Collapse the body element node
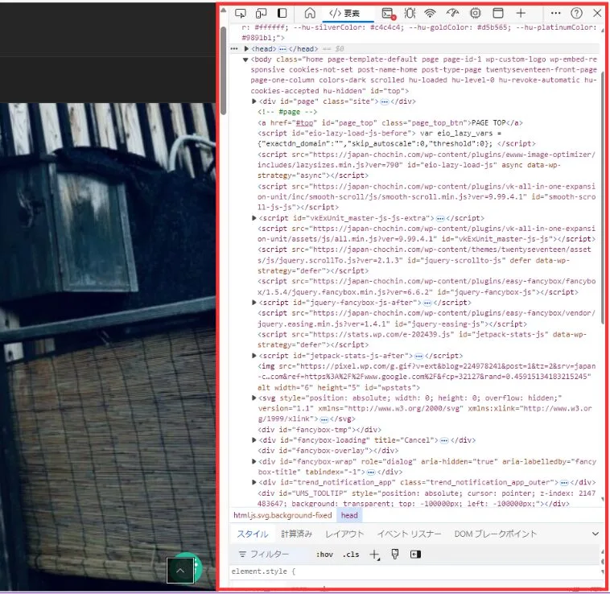The width and height of the screenshot is (610, 594). click(x=245, y=60)
